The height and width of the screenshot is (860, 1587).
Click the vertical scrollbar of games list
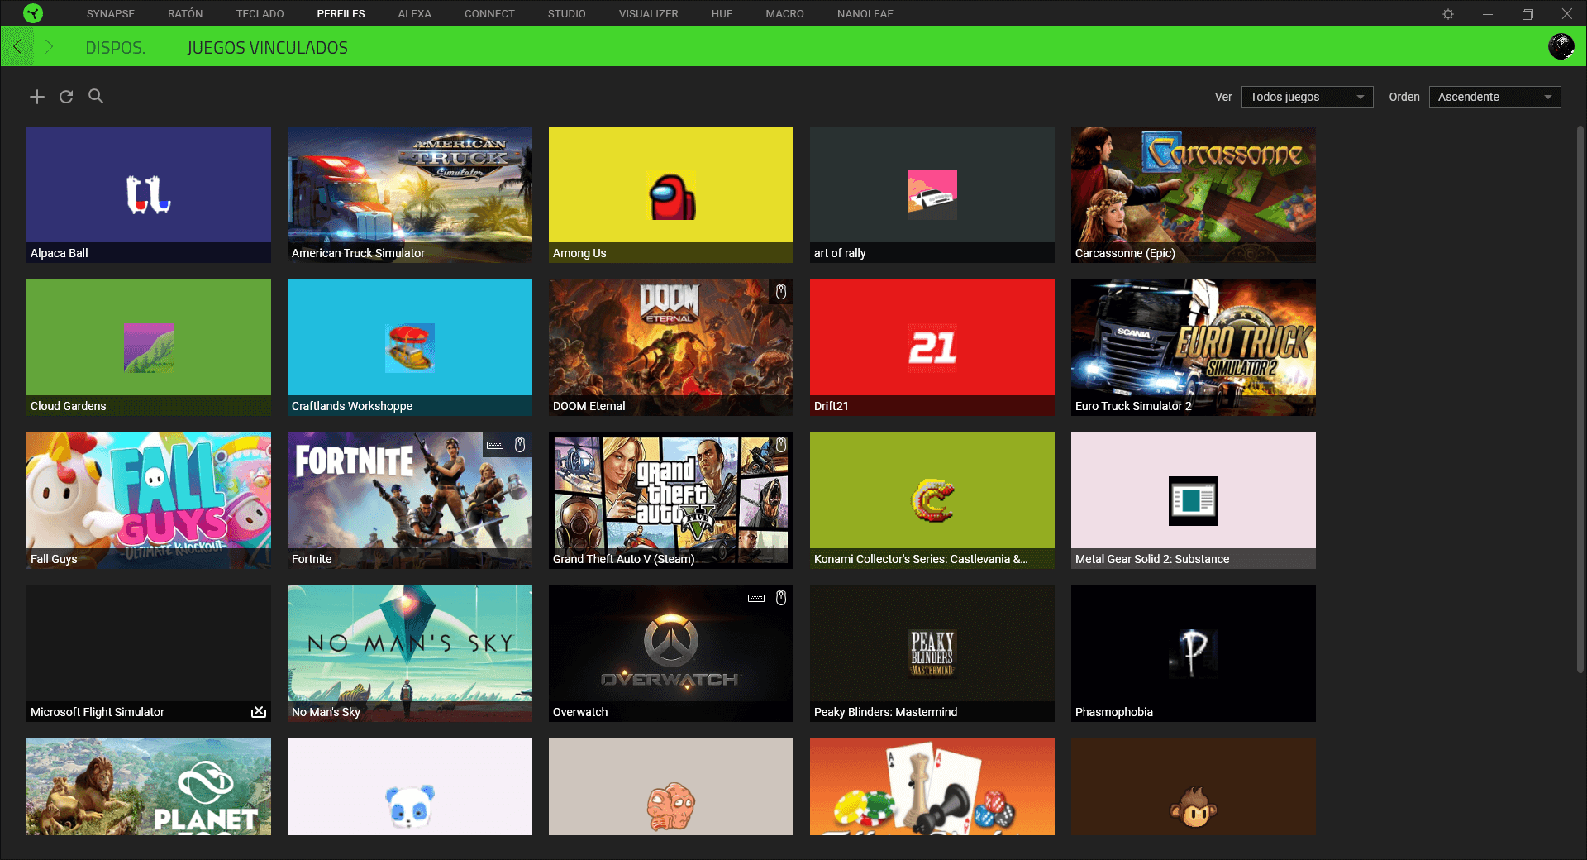(x=1580, y=400)
